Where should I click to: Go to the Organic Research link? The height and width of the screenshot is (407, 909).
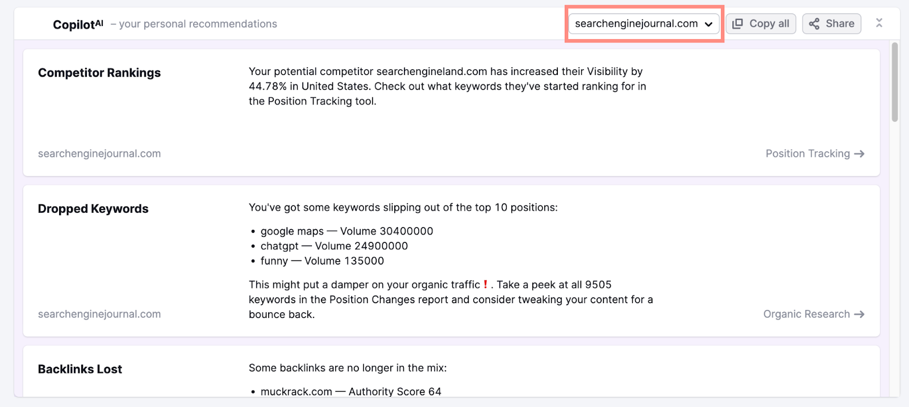coord(806,314)
